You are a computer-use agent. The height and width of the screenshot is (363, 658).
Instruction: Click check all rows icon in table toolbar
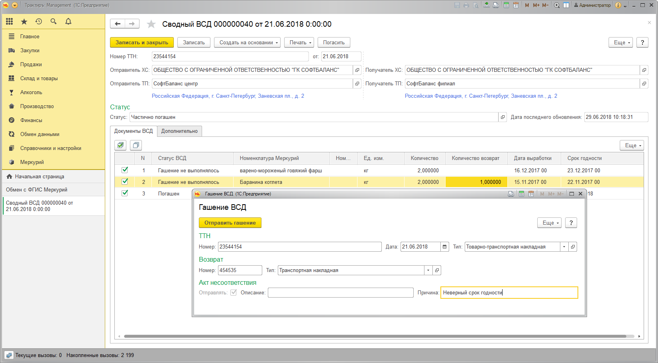tap(120, 145)
